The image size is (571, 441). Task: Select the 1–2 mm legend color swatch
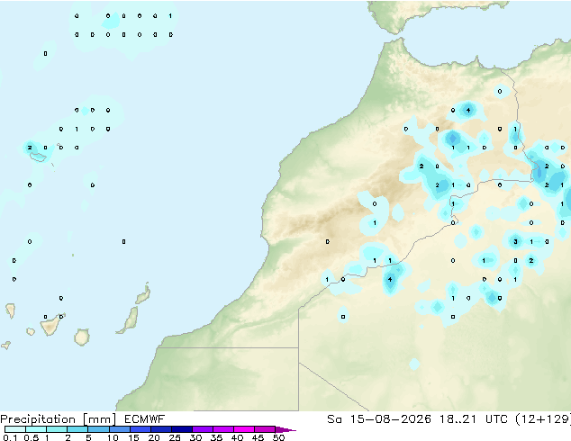(x=57, y=429)
